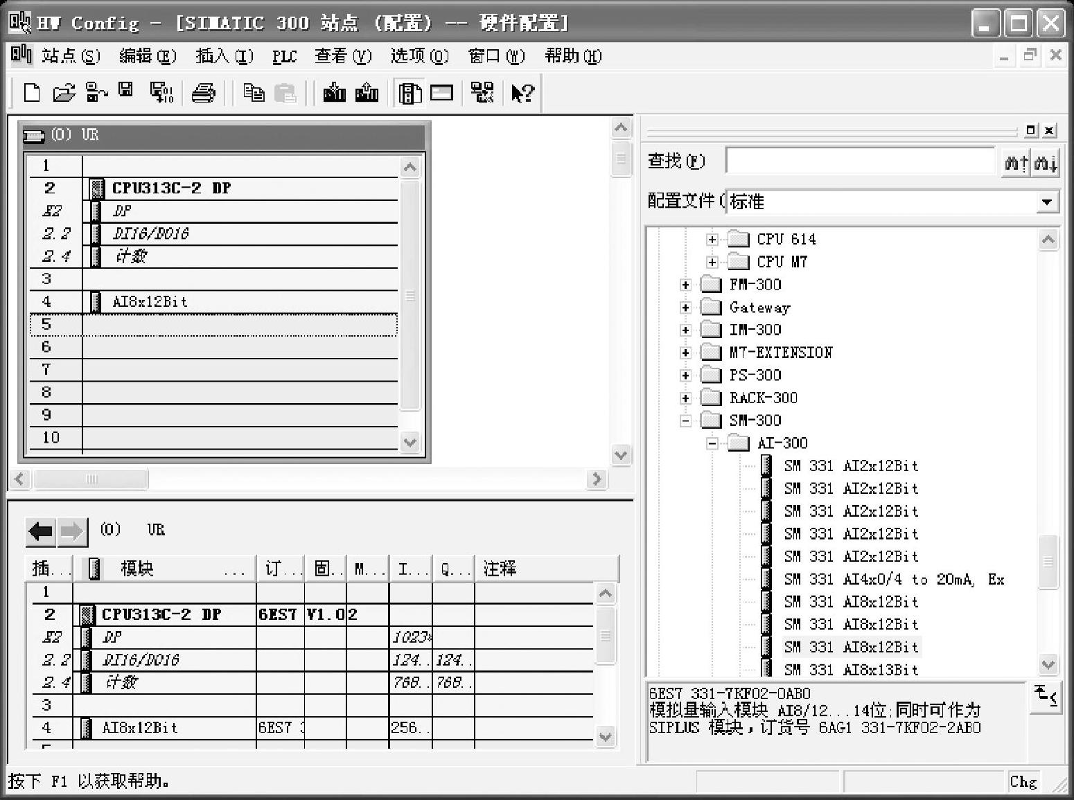Open the 编辑(E) menu
Image resolution: width=1074 pixels, height=800 pixels.
tap(148, 55)
